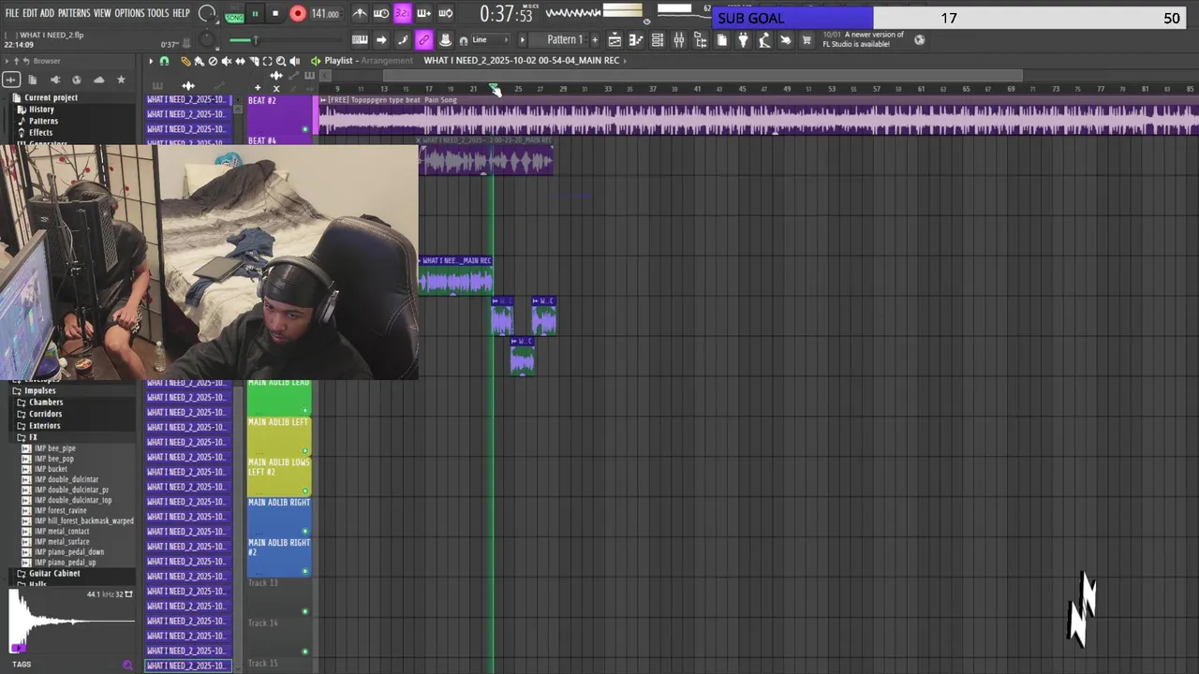1199x674 pixels.
Task: Toggle overdub recording mode
Action: pos(424,13)
